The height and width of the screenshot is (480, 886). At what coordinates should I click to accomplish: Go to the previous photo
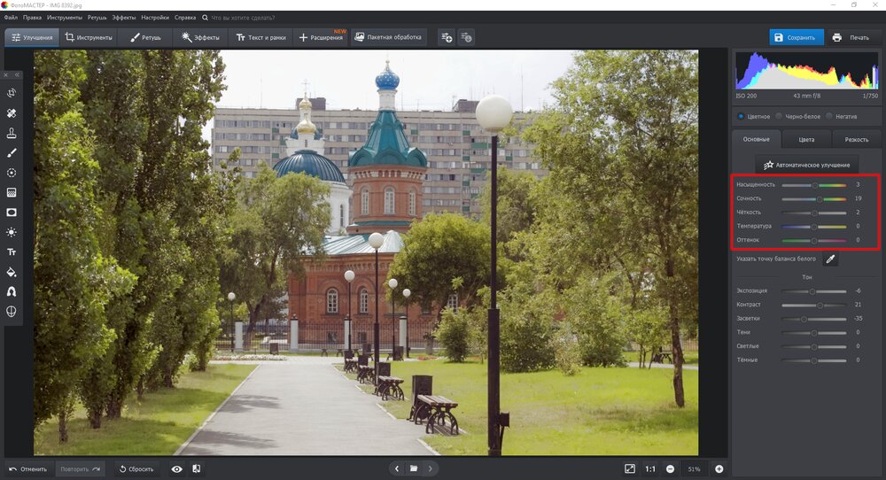(x=397, y=468)
